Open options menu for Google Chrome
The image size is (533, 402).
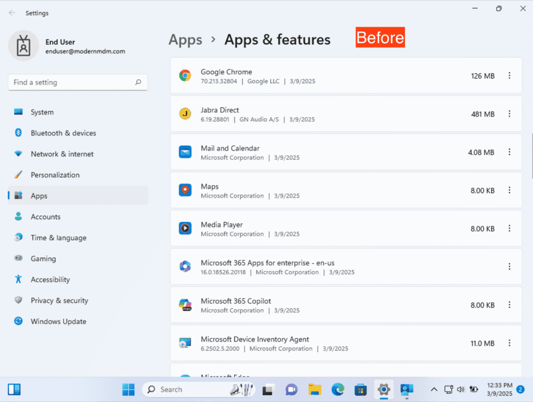[x=509, y=76]
